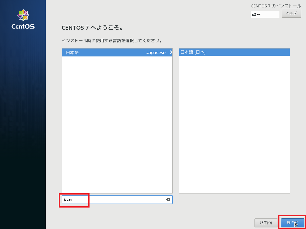Screen dimensions: 306x229
Task: Click the CENTOS 7 へようこそ。 heading
Action: point(92,28)
